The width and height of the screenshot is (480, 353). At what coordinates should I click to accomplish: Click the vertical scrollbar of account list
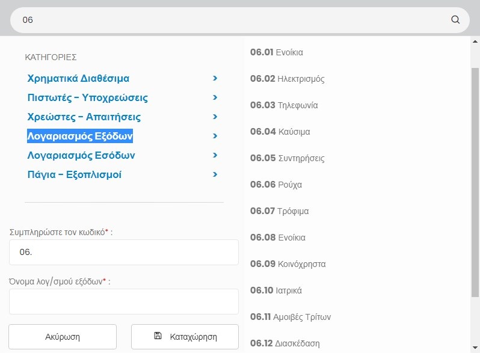(x=475, y=180)
